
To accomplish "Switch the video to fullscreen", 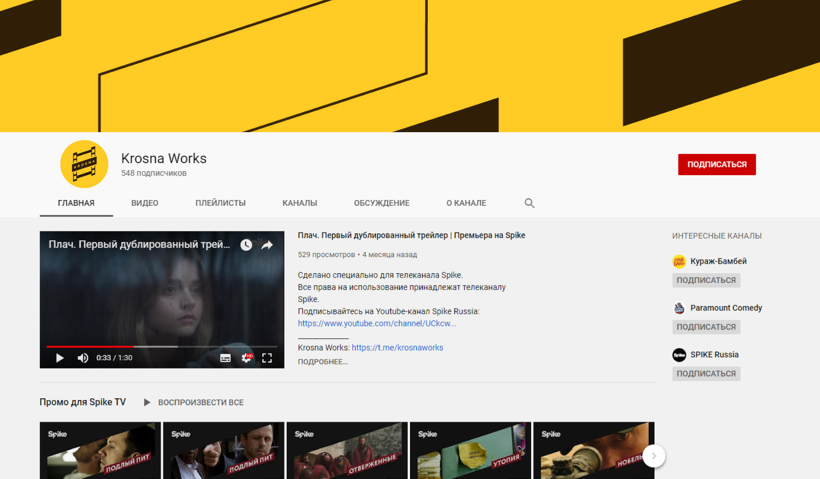I will [267, 358].
